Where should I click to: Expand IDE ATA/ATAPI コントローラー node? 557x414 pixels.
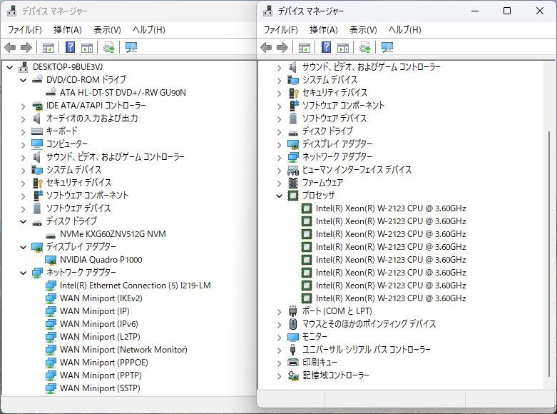point(24,106)
